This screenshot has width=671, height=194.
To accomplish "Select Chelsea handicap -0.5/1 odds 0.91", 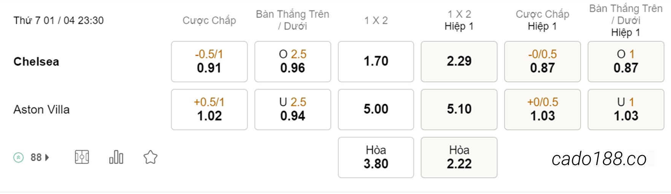I will [x=209, y=62].
